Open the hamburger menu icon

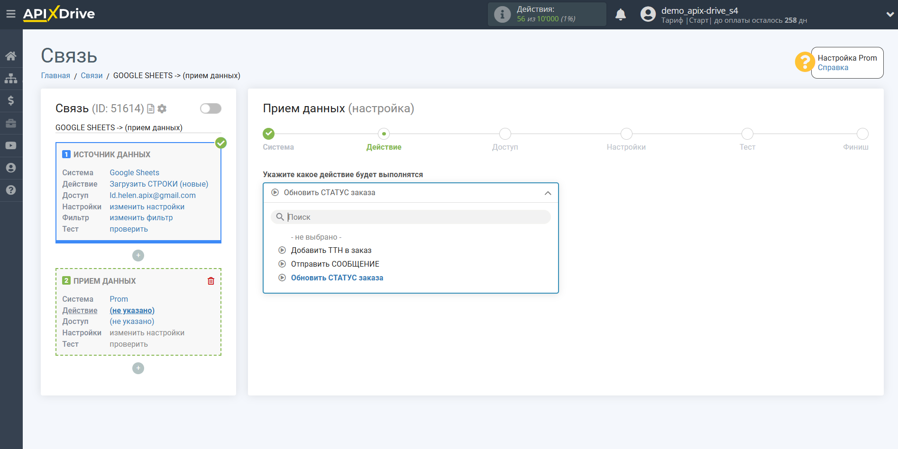11,14
